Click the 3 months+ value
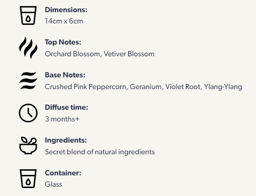This screenshot has width=256, height=196. 62,119
